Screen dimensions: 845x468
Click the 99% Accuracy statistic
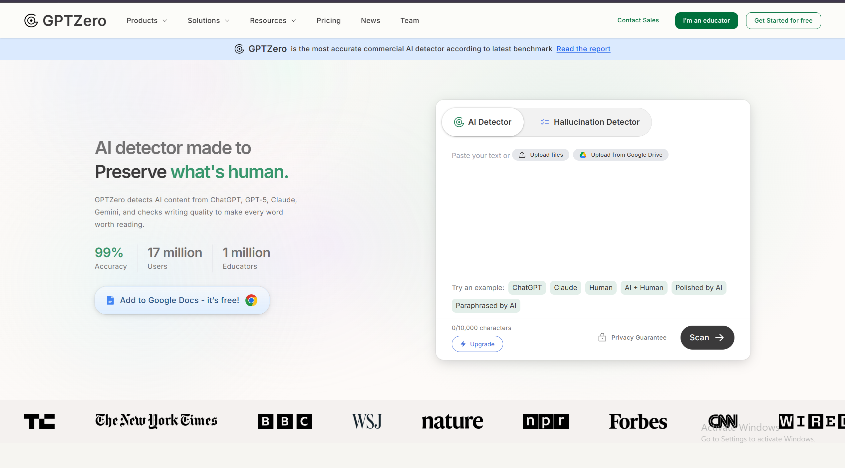111,258
